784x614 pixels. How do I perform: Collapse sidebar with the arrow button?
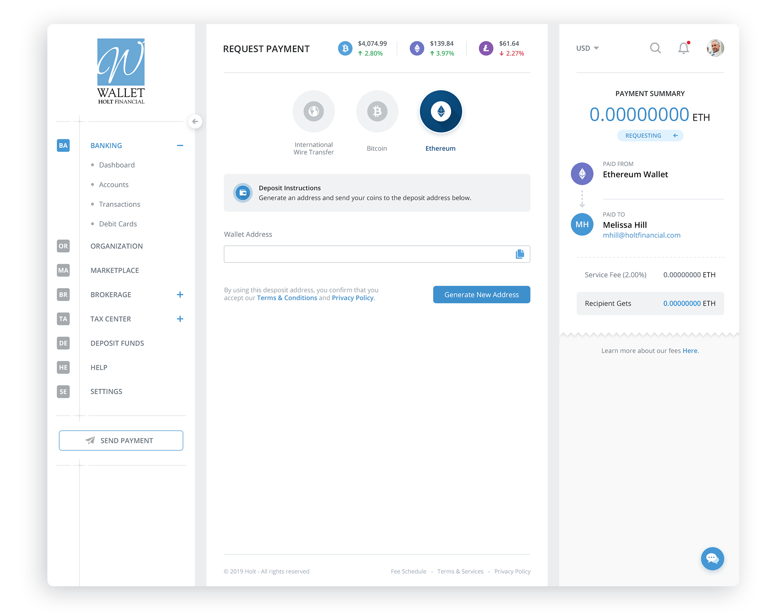195,122
